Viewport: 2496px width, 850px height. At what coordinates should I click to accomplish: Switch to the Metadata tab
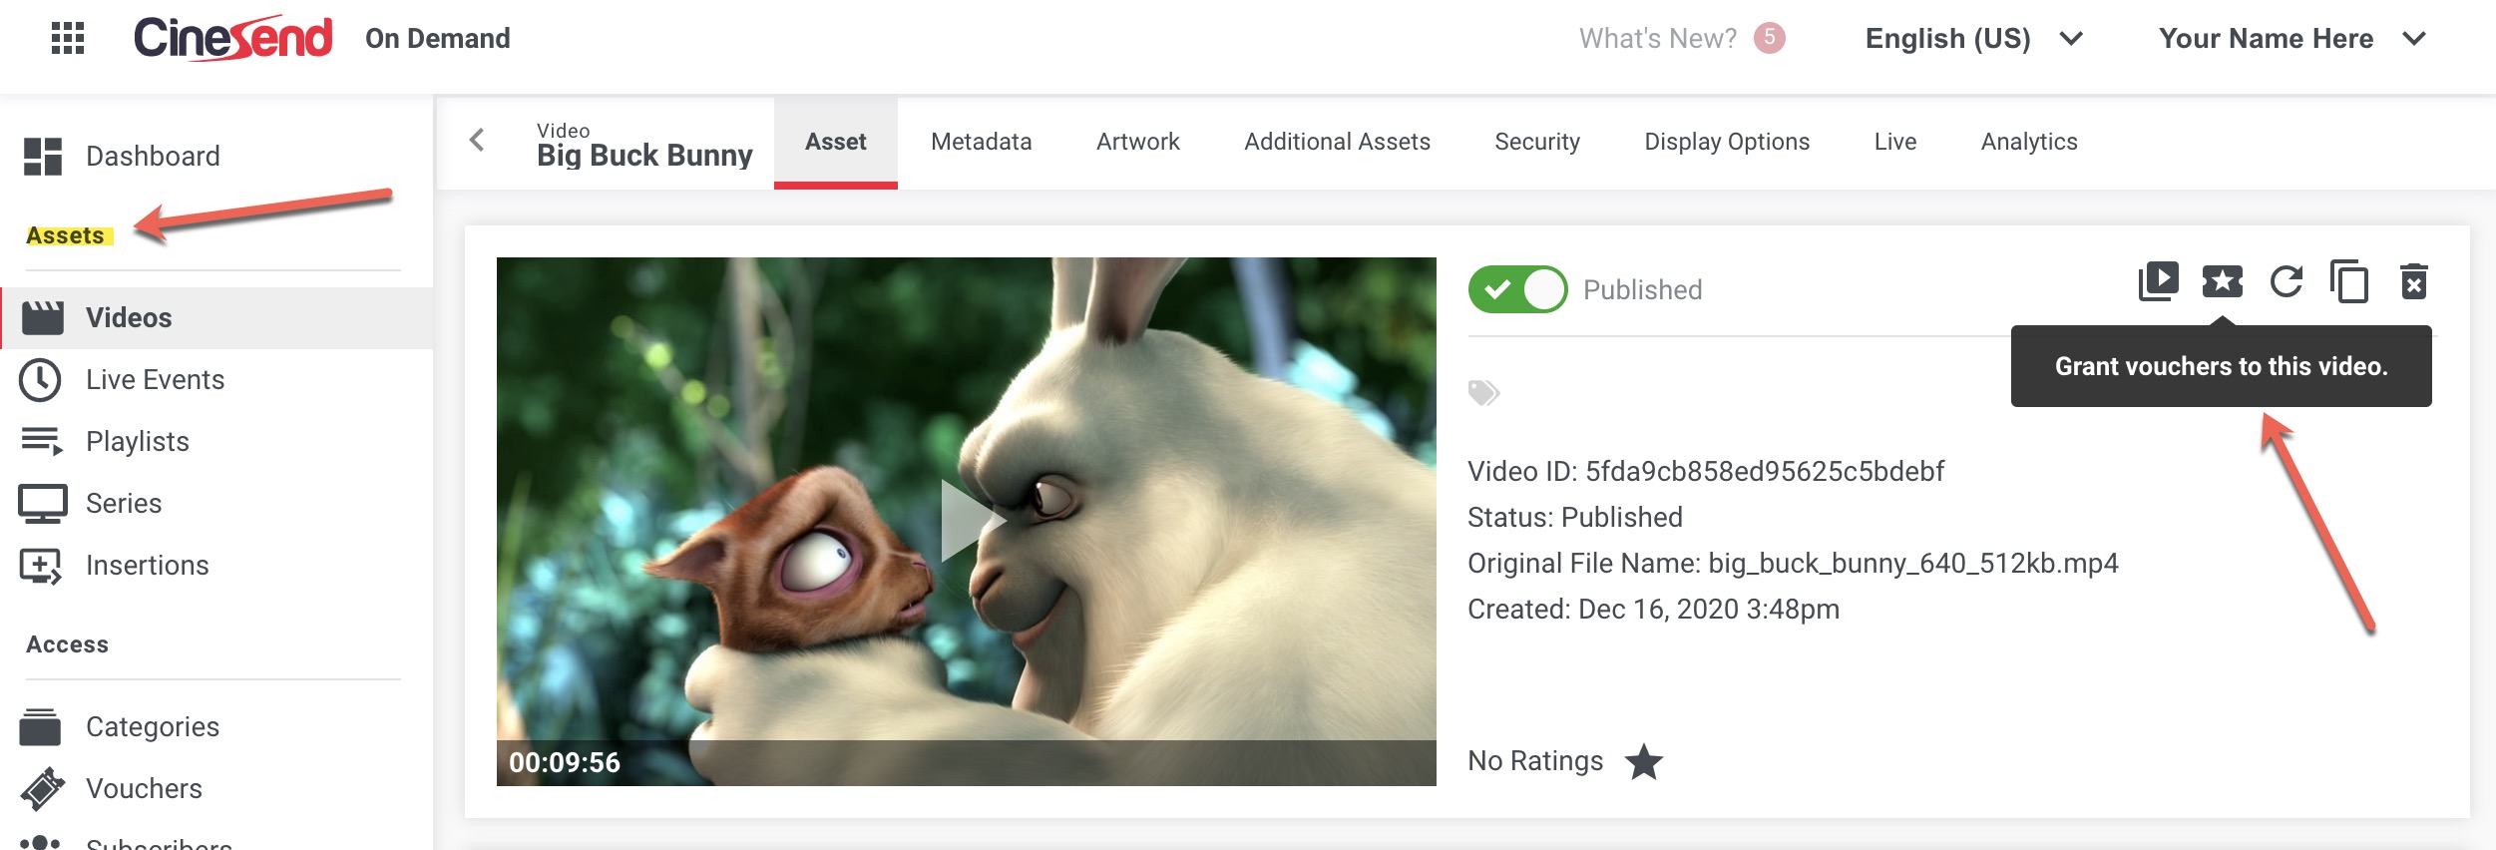tap(982, 142)
